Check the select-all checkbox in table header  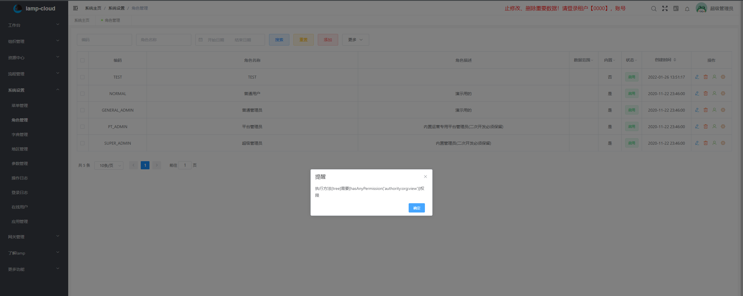click(82, 60)
